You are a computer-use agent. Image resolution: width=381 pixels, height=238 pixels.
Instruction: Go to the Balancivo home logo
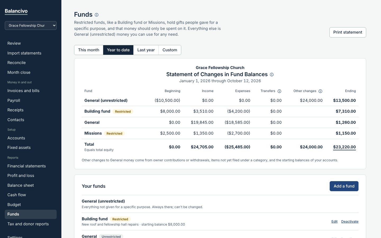click(x=16, y=11)
